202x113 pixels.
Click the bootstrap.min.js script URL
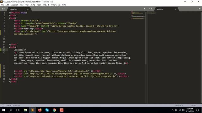click(x=72, y=76)
